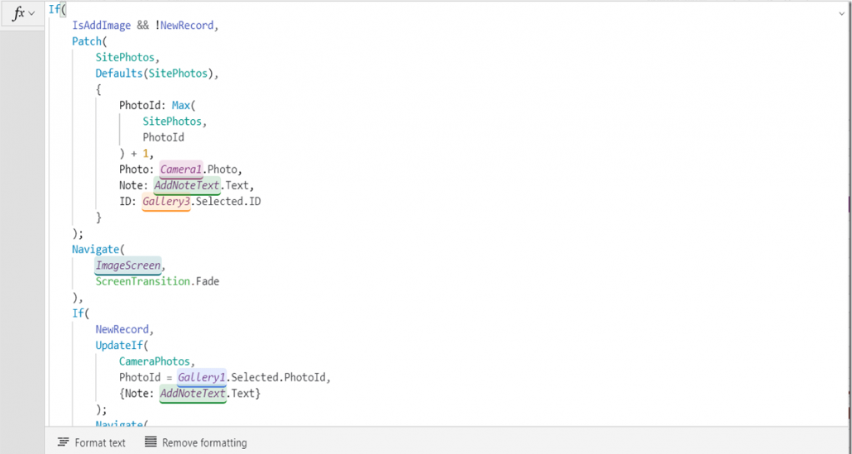Click the Navigate function above ImageScreen
The width and height of the screenshot is (852, 454).
pos(95,249)
